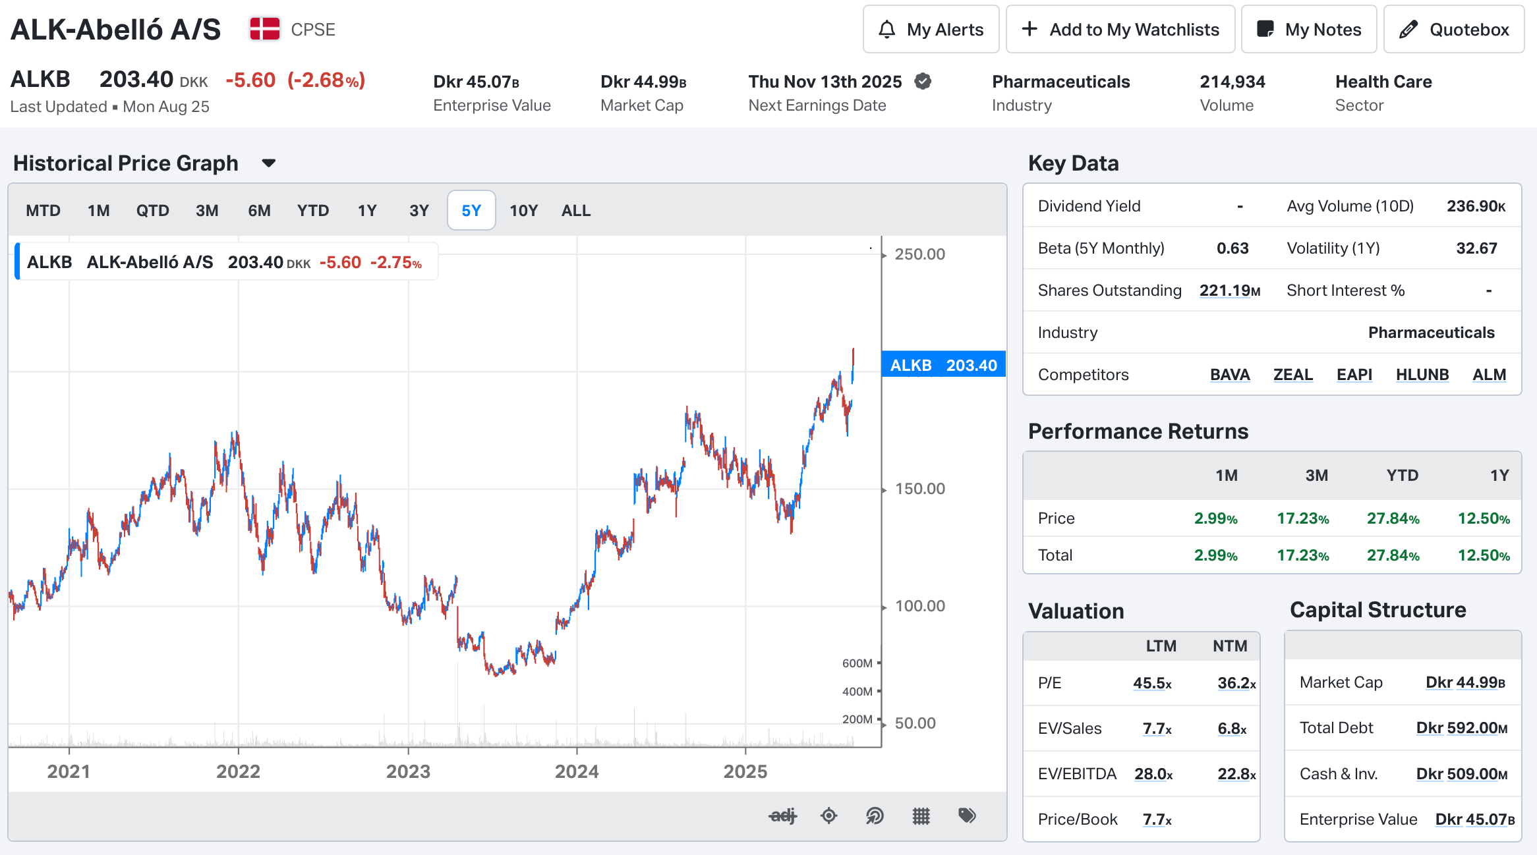Select the 10Y chart range tab

click(x=523, y=211)
